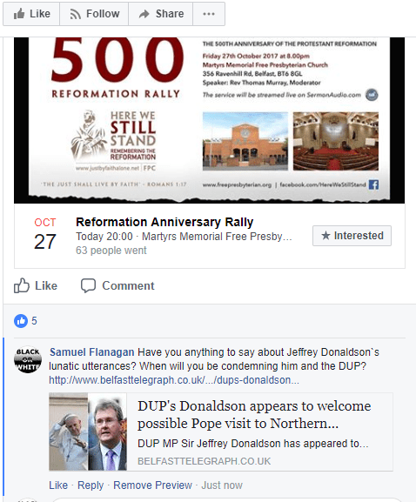The image size is (416, 502).
Task: Follow the page via Follow button
Action: 94,14
